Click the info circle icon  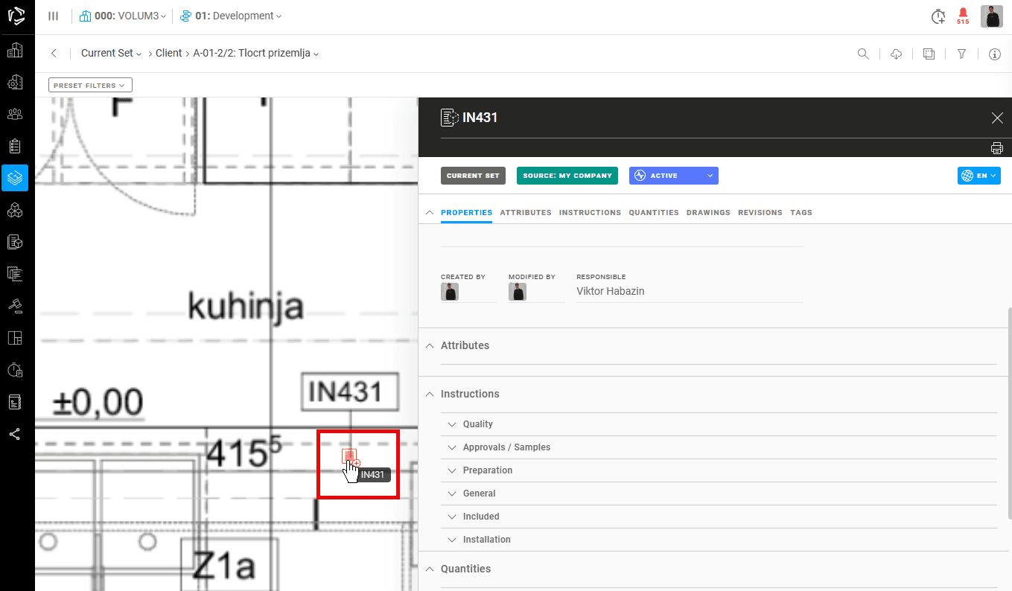pos(994,54)
